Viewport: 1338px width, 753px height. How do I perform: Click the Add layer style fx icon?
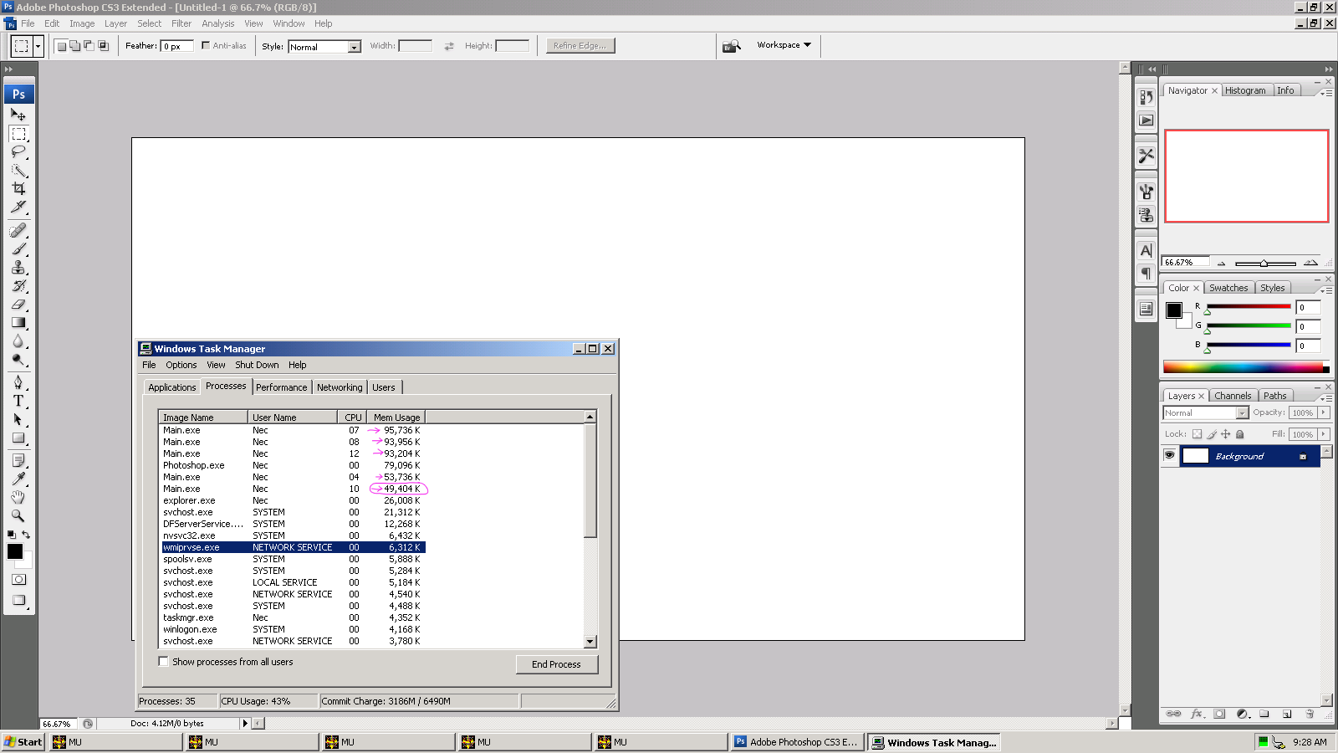[x=1197, y=714]
